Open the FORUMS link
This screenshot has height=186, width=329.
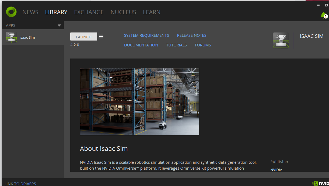click(203, 45)
